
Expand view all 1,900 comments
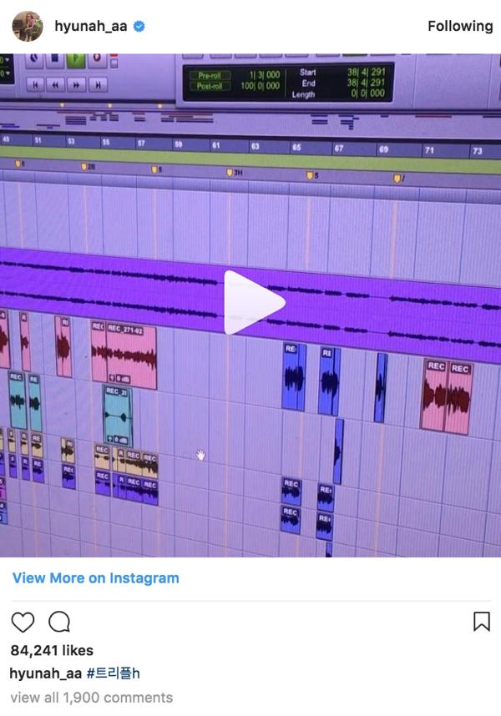pos(91,697)
